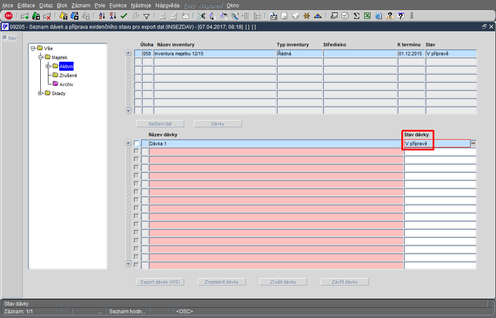
Task: Open the Nápověda menu
Action: [167, 6]
